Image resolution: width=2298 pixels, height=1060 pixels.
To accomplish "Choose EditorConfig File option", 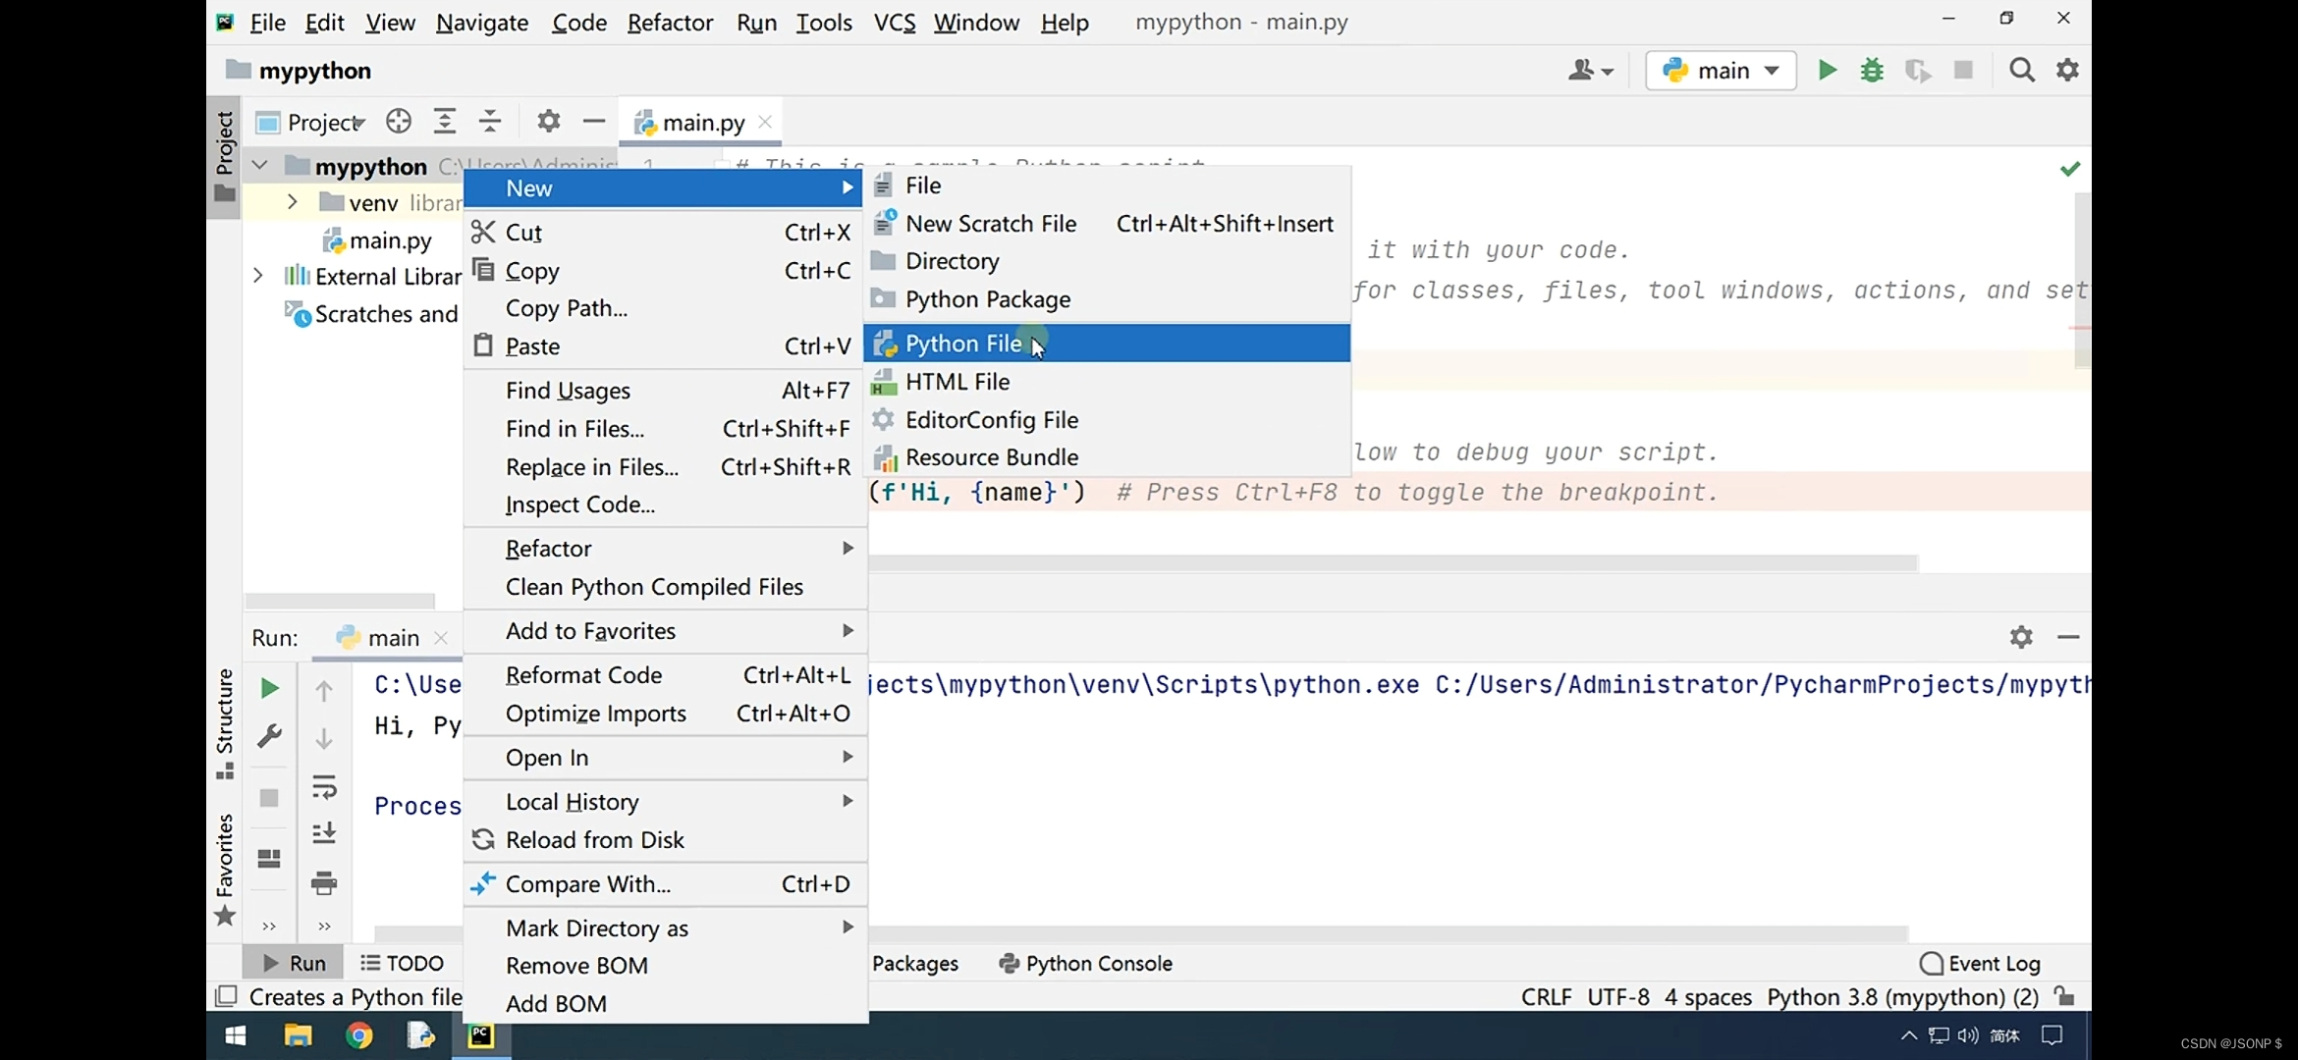I will (x=1107, y=420).
